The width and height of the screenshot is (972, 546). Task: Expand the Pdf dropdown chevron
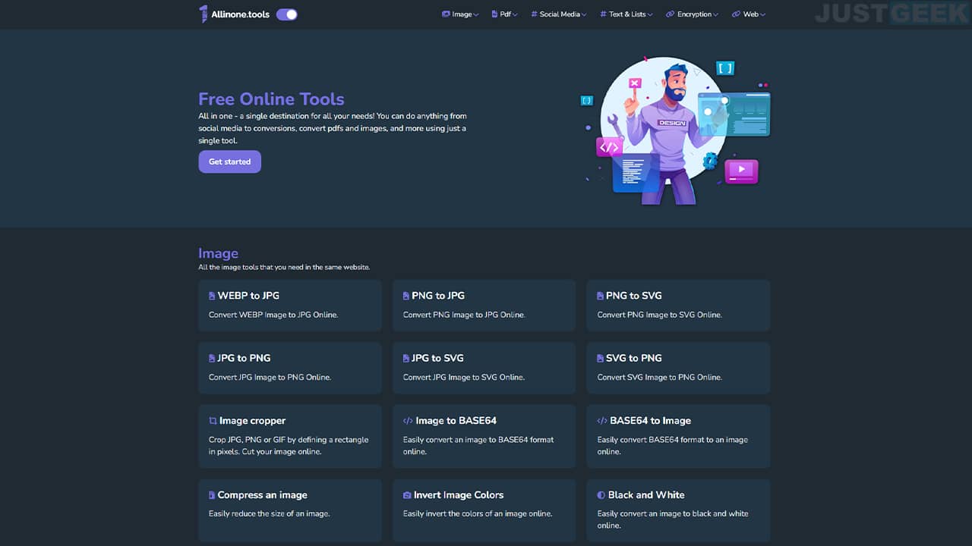(515, 15)
